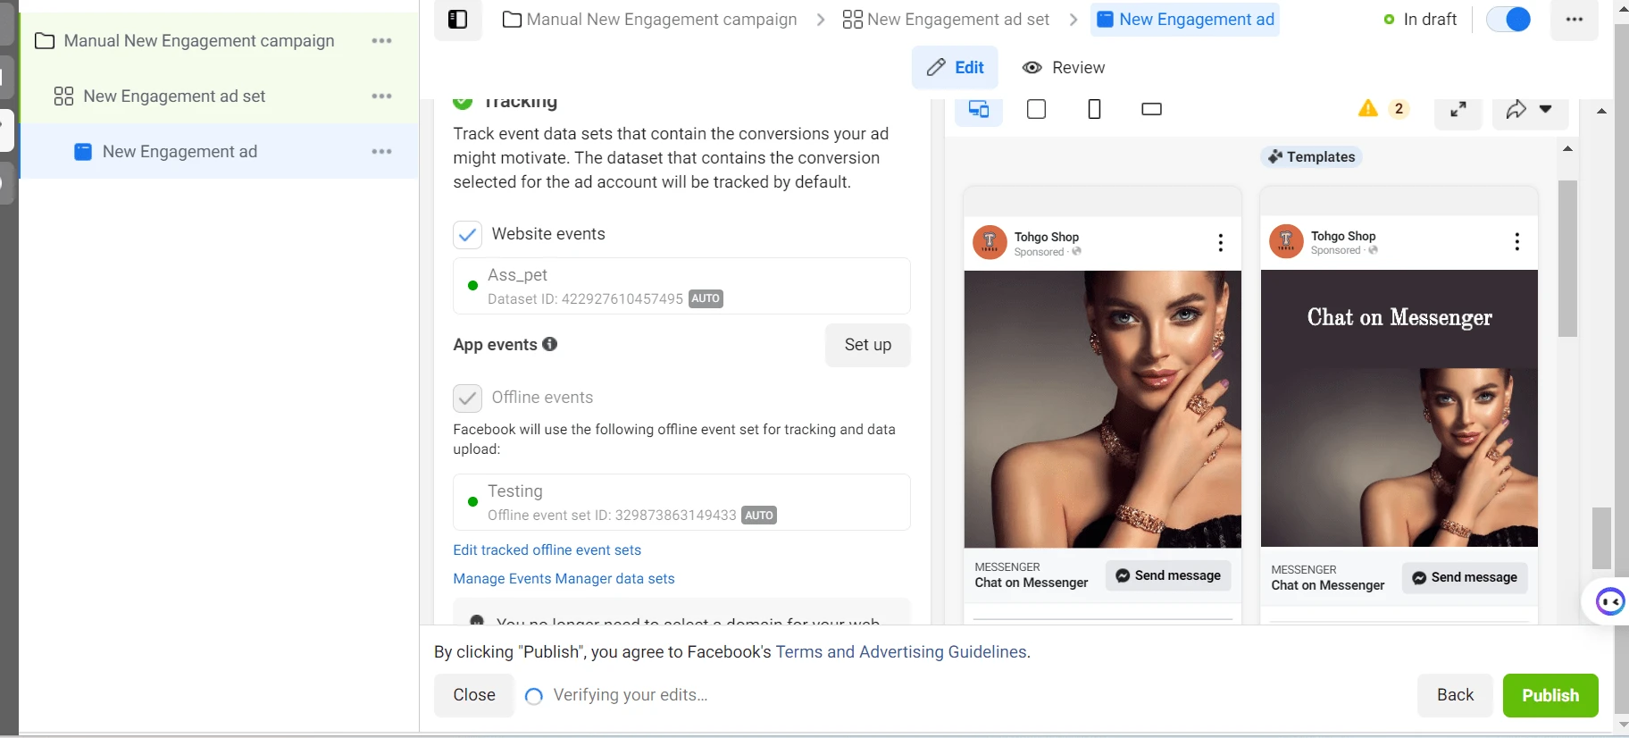Open options on second Tohgo Shop preview

pos(1516,241)
